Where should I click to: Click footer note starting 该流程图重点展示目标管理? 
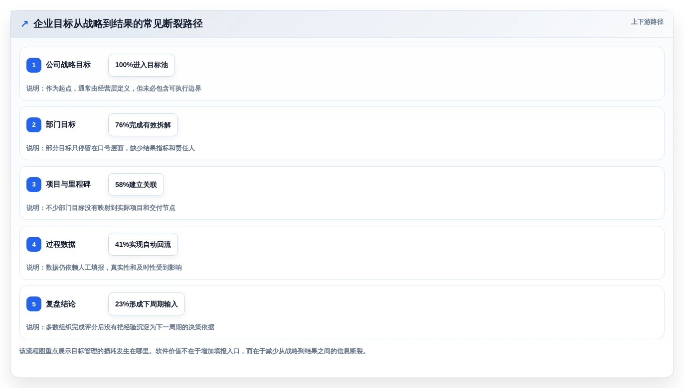coord(194,351)
